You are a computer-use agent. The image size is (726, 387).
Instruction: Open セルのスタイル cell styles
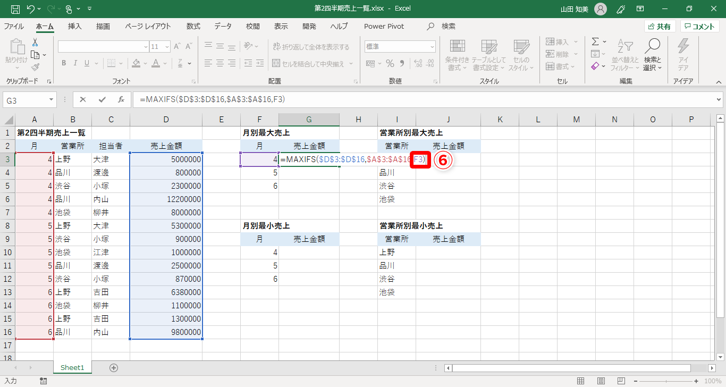point(520,55)
